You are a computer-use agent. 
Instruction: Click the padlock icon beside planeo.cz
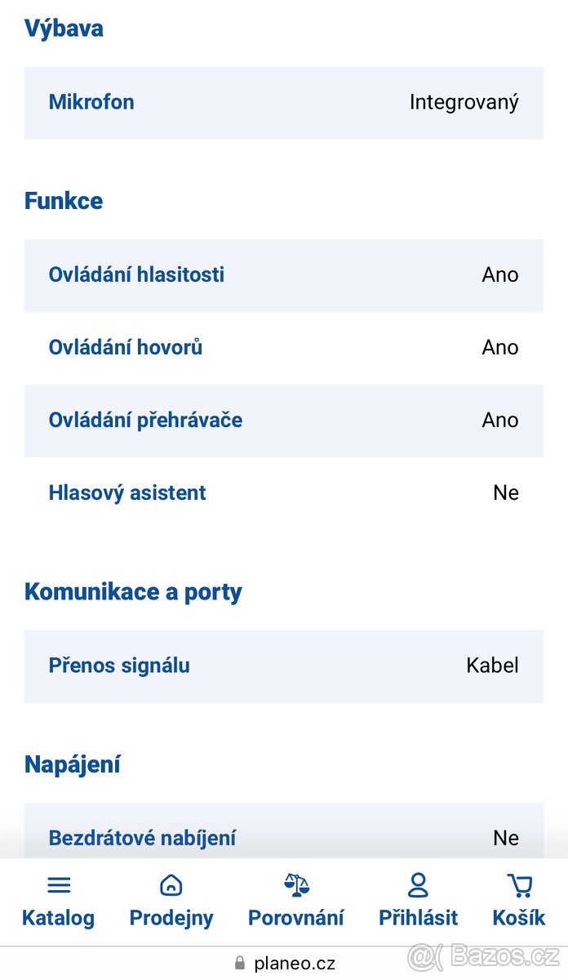pyautogui.click(x=240, y=964)
